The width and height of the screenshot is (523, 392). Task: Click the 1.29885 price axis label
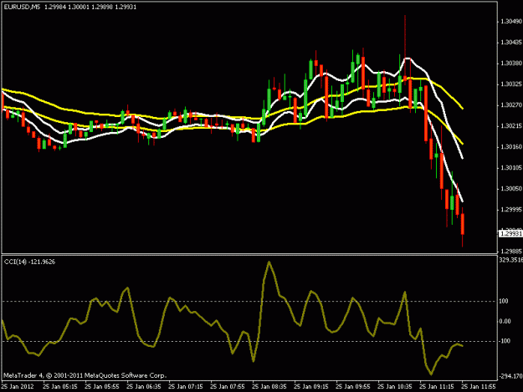(x=511, y=252)
